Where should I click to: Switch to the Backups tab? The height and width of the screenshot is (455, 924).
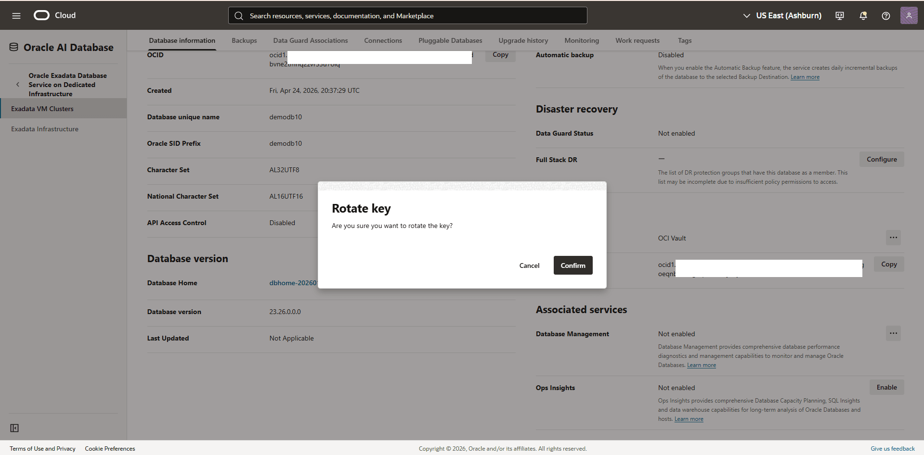244,40
